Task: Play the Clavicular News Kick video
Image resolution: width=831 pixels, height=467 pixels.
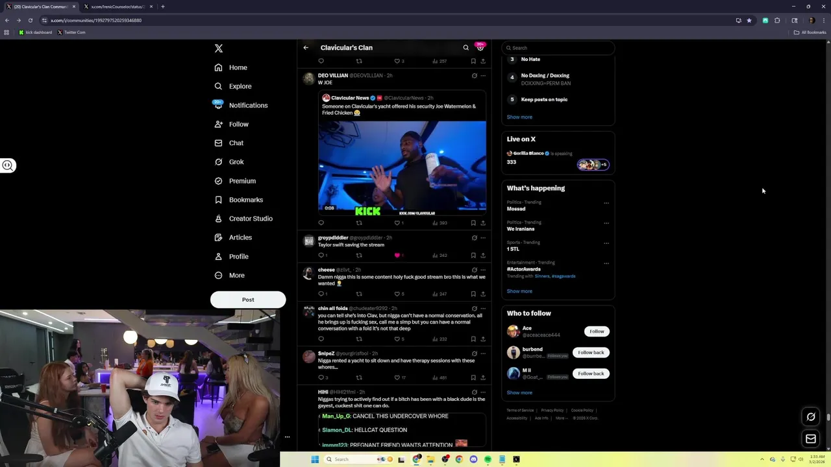Action: coord(402,167)
